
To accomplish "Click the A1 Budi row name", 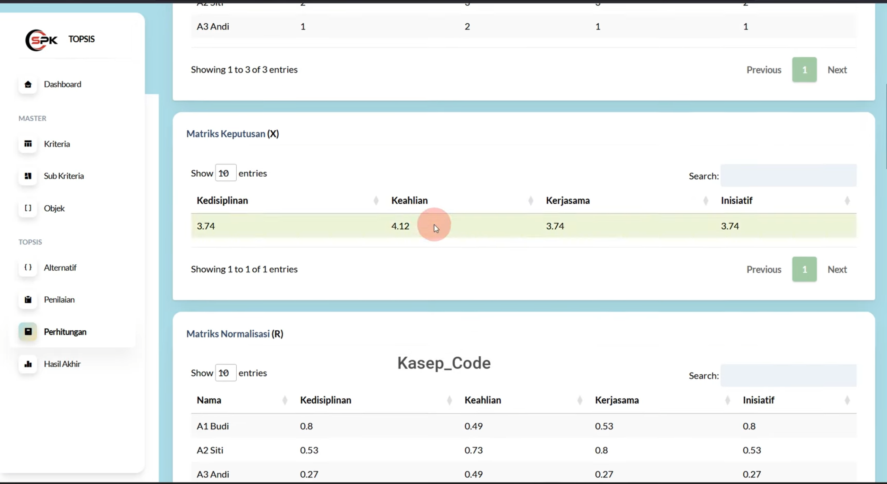I will [x=213, y=426].
